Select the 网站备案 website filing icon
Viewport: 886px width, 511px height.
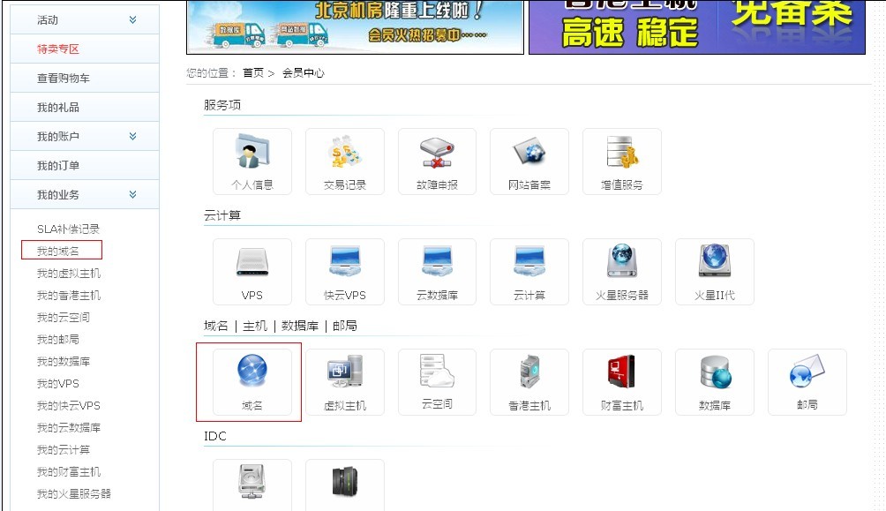pos(529,154)
